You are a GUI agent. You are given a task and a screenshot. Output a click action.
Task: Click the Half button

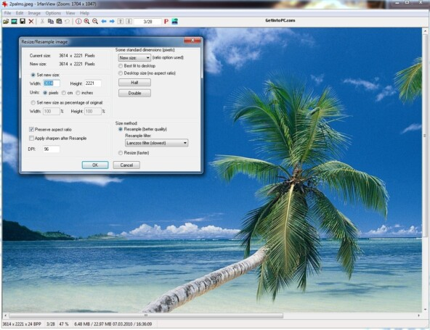(134, 83)
